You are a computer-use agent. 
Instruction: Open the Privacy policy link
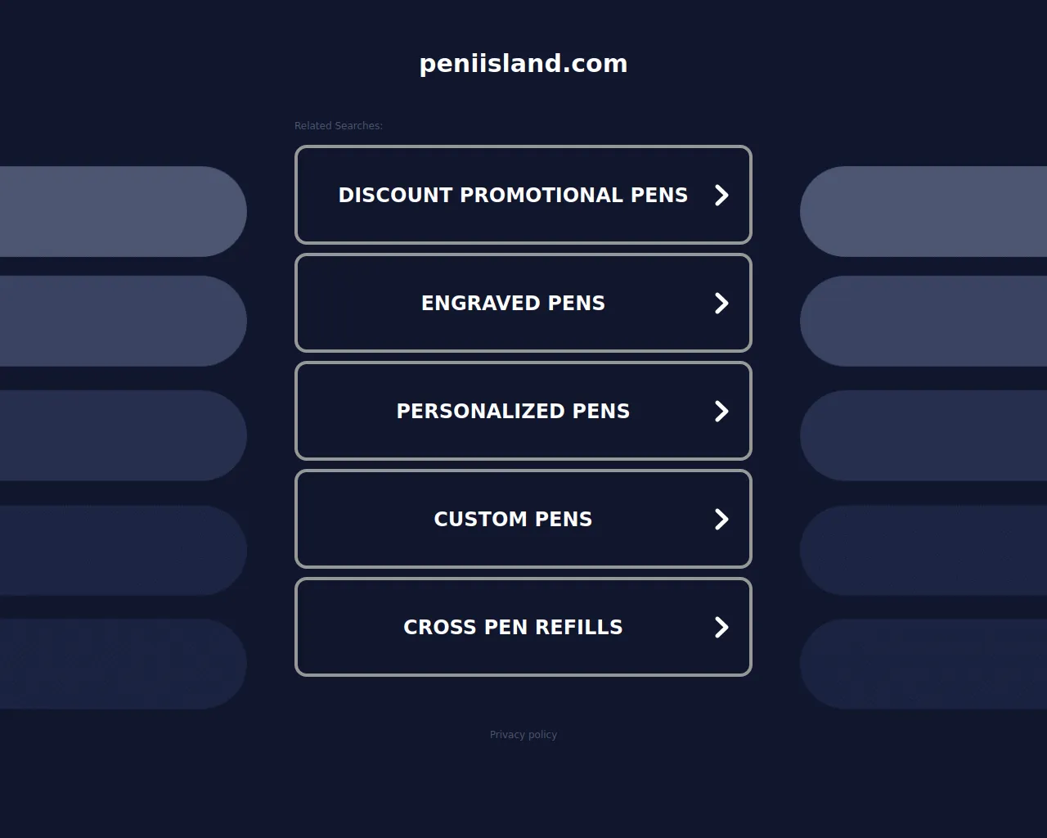click(x=523, y=735)
